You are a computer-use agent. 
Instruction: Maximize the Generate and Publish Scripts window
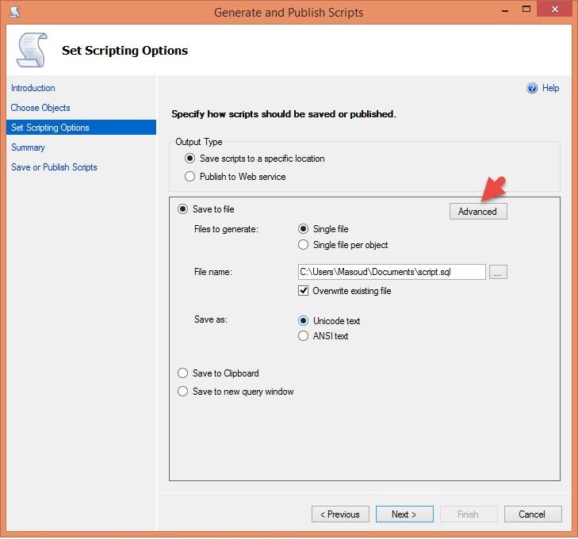[x=526, y=10]
